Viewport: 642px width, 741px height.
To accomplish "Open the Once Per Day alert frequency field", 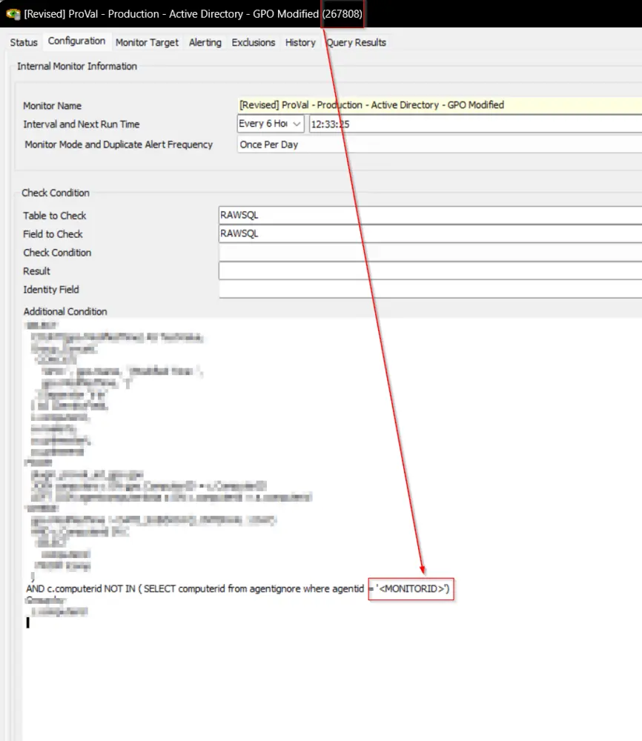I will pyautogui.click(x=439, y=144).
